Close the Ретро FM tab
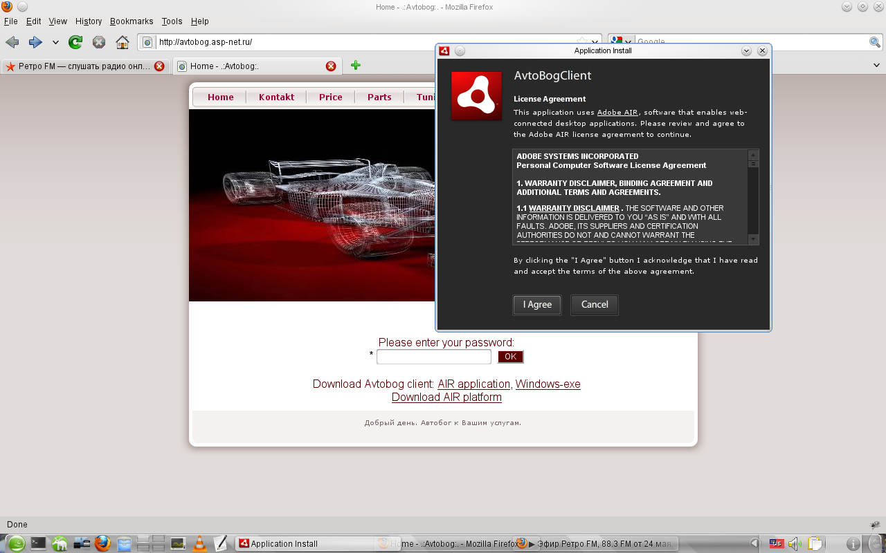 (159, 66)
